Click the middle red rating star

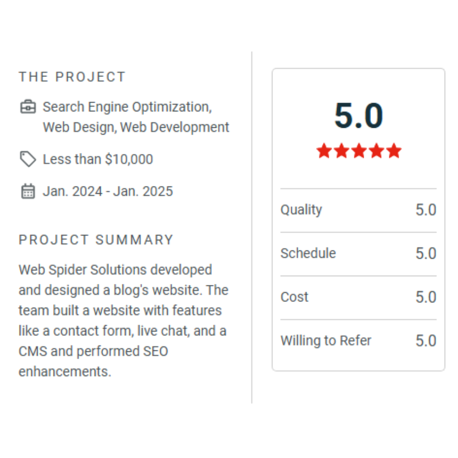(x=359, y=151)
